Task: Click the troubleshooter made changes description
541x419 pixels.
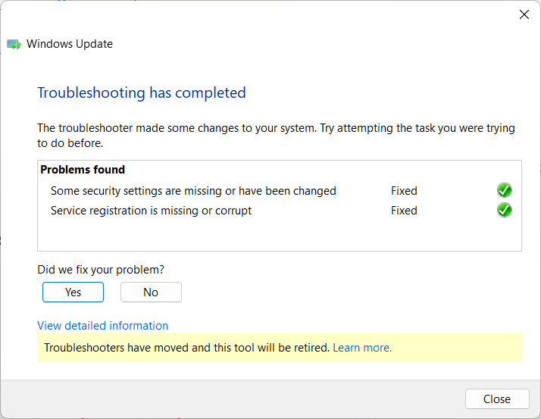Action: click(276, 136)
